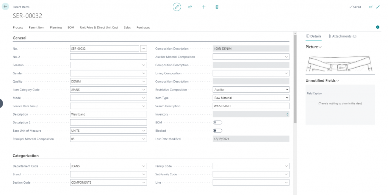
Task: Open the Restrictive Composition dropdown
Action: tap(251, 90)
